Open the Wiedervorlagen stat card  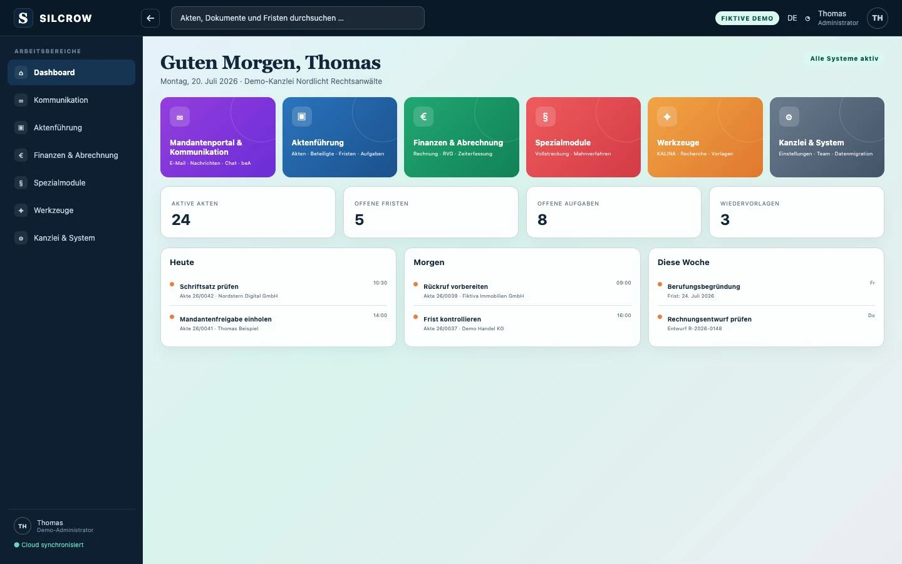pyautogui.click(x=797, y=212)
